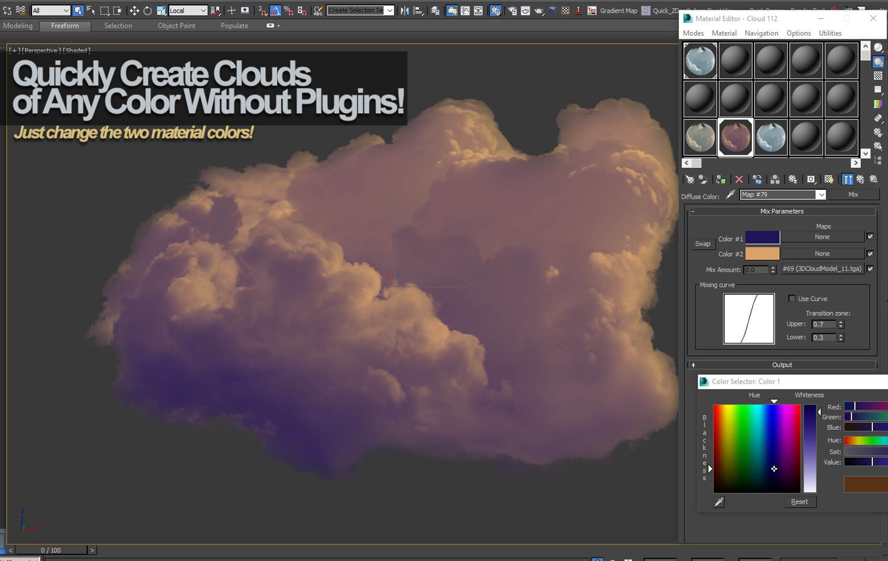Toggle Show End Result icon

847,179
